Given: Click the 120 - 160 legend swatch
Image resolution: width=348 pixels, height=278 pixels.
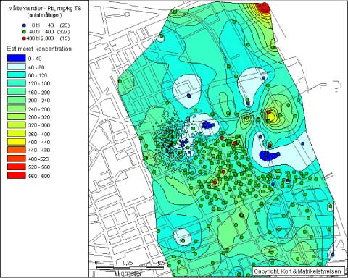Looking at the screenshot, I should (16, 83).
